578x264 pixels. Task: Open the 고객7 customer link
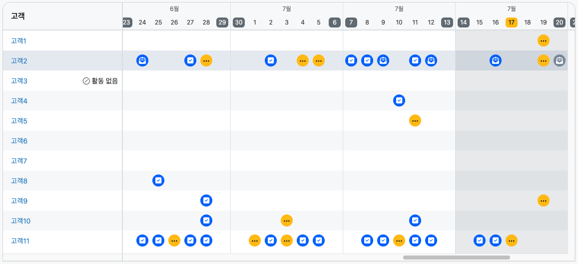click(x=19, y=160)
